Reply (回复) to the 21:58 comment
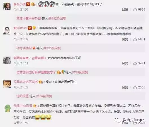Image resolution: width=149 pixels, height=127 pixels. [x=125, y=39]
